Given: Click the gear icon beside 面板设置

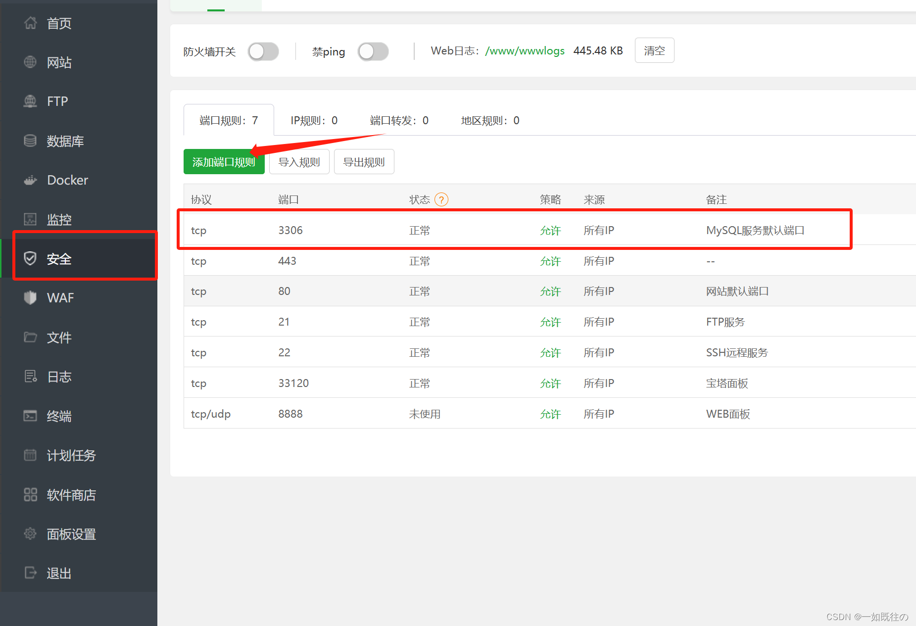Looking at the screenshot, I should click(30, 533).
